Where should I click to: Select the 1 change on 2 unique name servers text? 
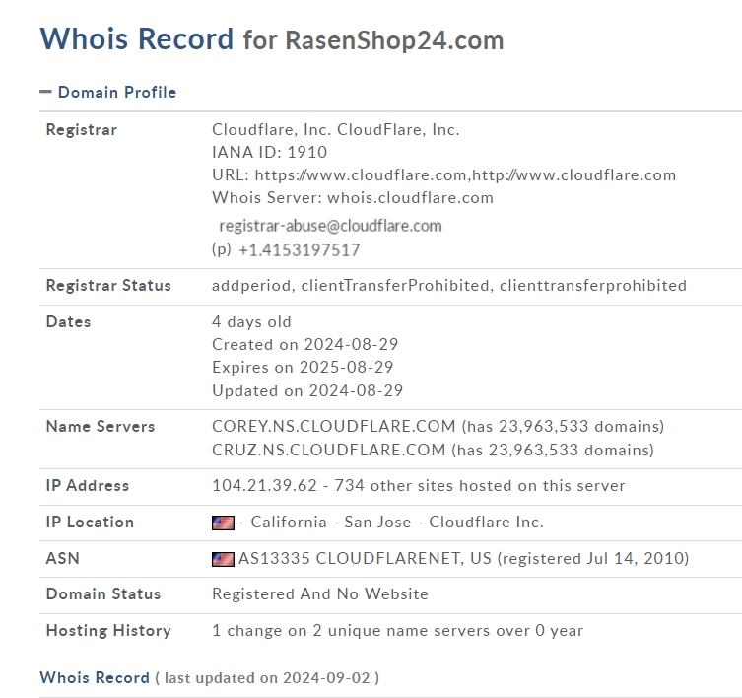tap(397, 631)
